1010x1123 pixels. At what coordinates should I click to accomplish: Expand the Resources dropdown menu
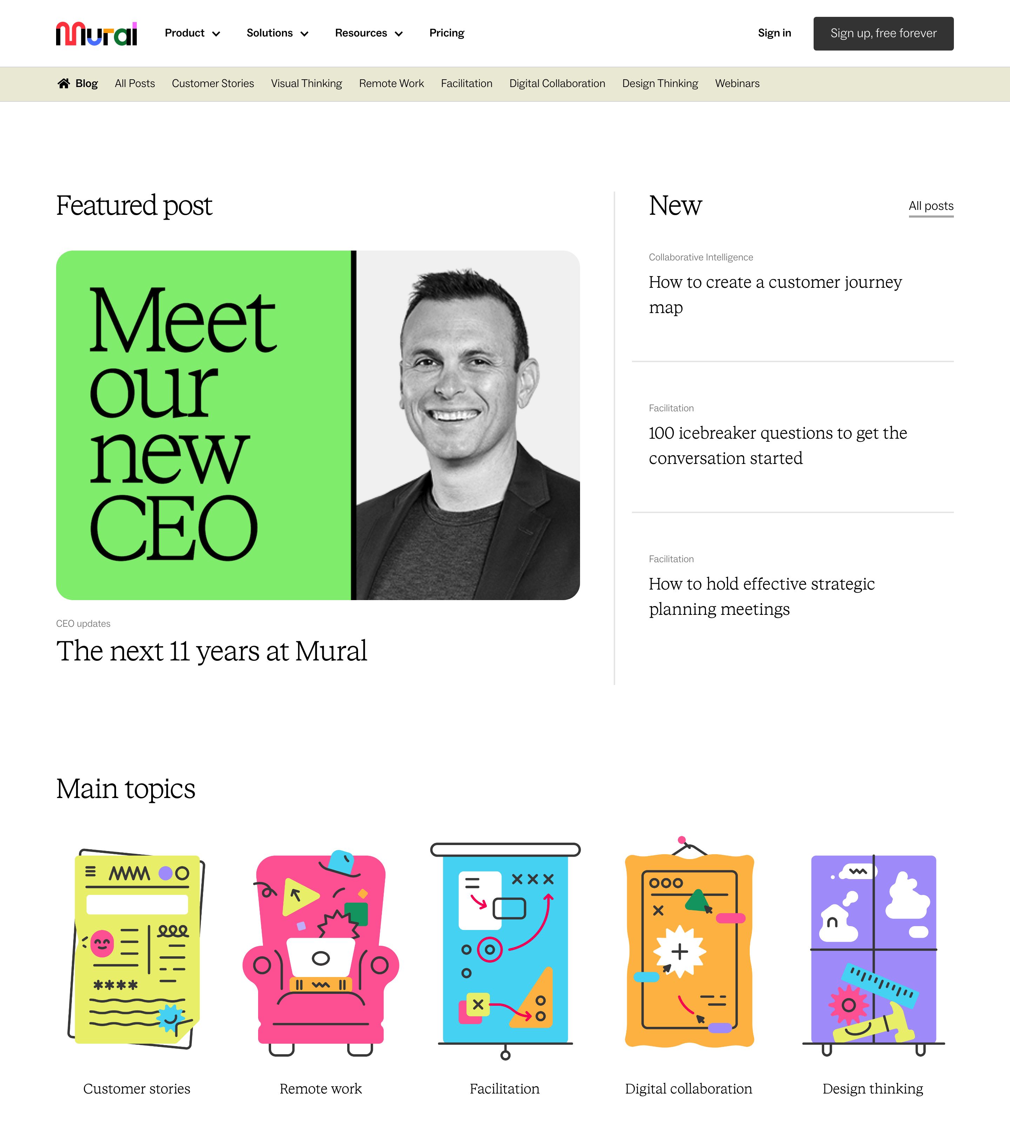point(369,33)
